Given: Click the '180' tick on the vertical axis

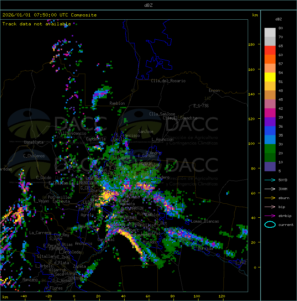Looking at the screenshot, I should pyautogui.click(x=251, y=45).
